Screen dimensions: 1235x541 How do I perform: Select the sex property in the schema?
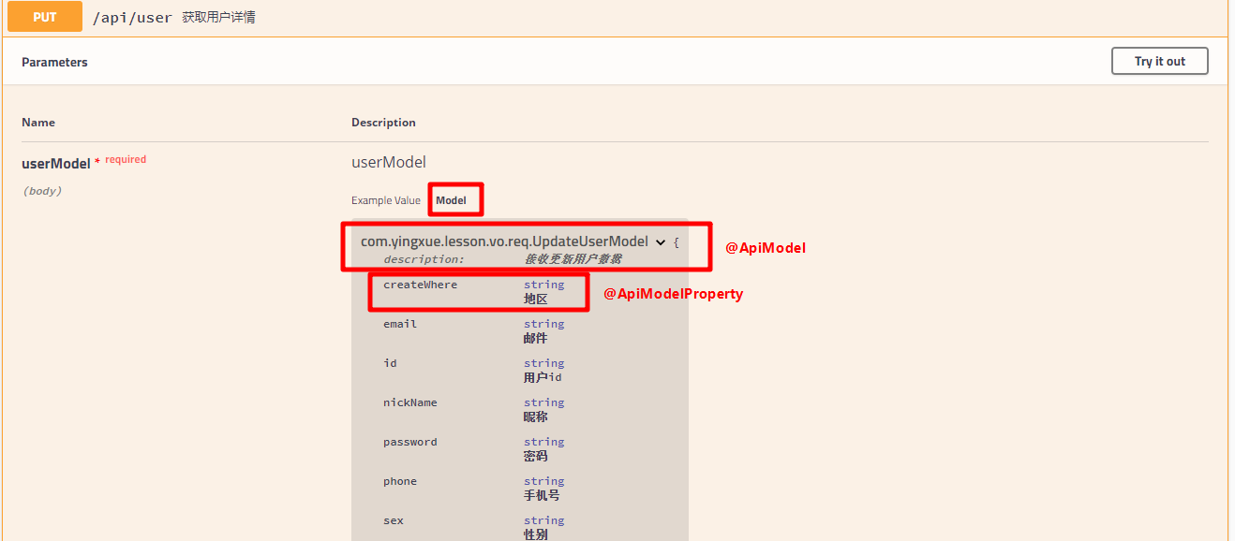(393, 519)
